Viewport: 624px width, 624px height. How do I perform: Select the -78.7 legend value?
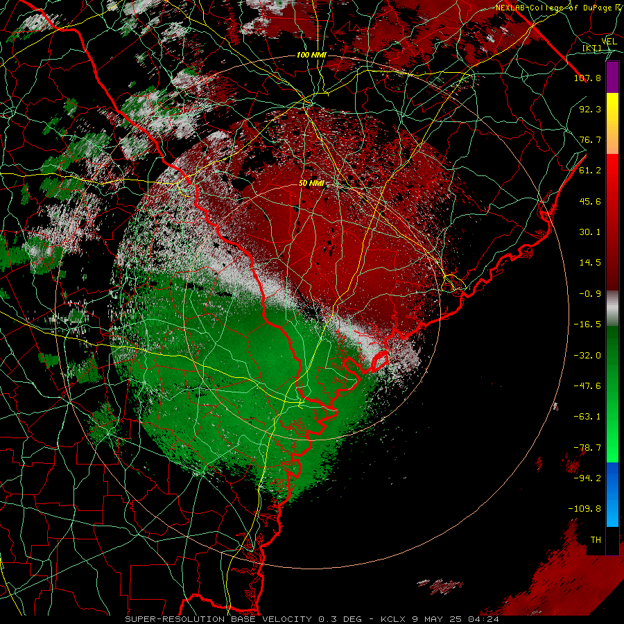click(587, 448)
